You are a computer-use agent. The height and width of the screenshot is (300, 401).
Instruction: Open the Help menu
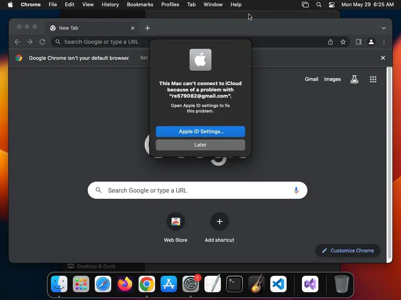[x=236, y=4]
